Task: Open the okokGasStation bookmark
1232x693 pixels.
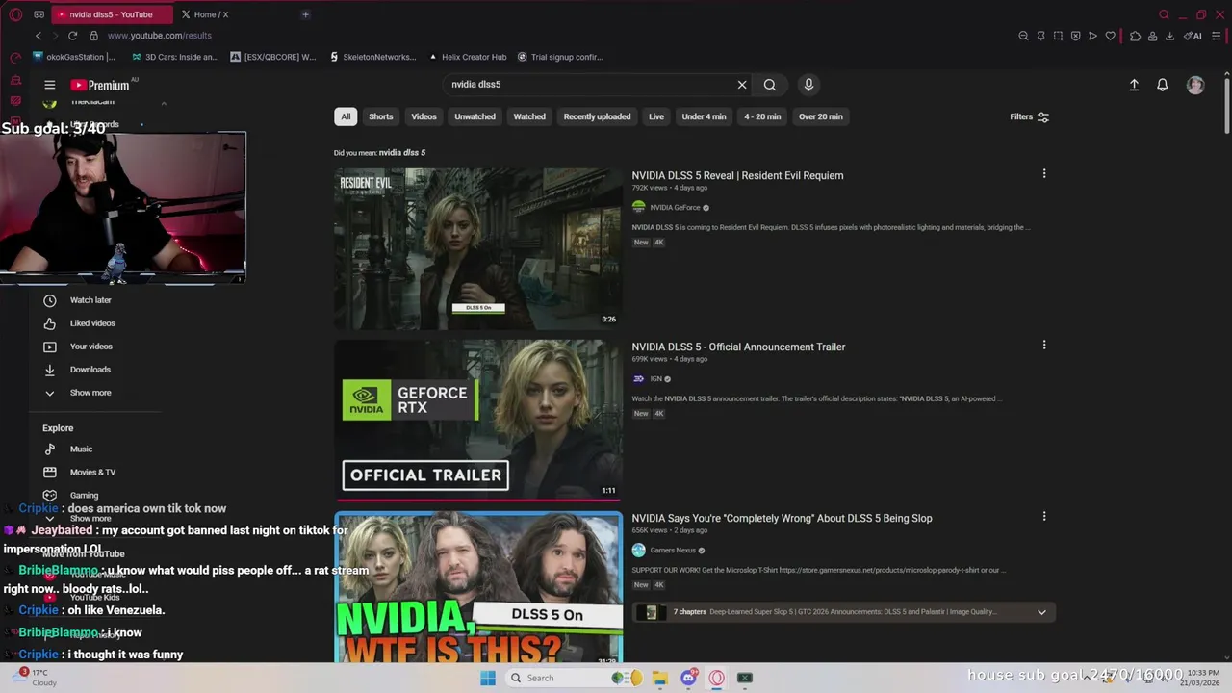Action: click(75, 57)
